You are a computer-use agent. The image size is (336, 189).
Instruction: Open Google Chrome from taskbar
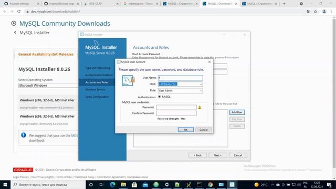(210, 184)
